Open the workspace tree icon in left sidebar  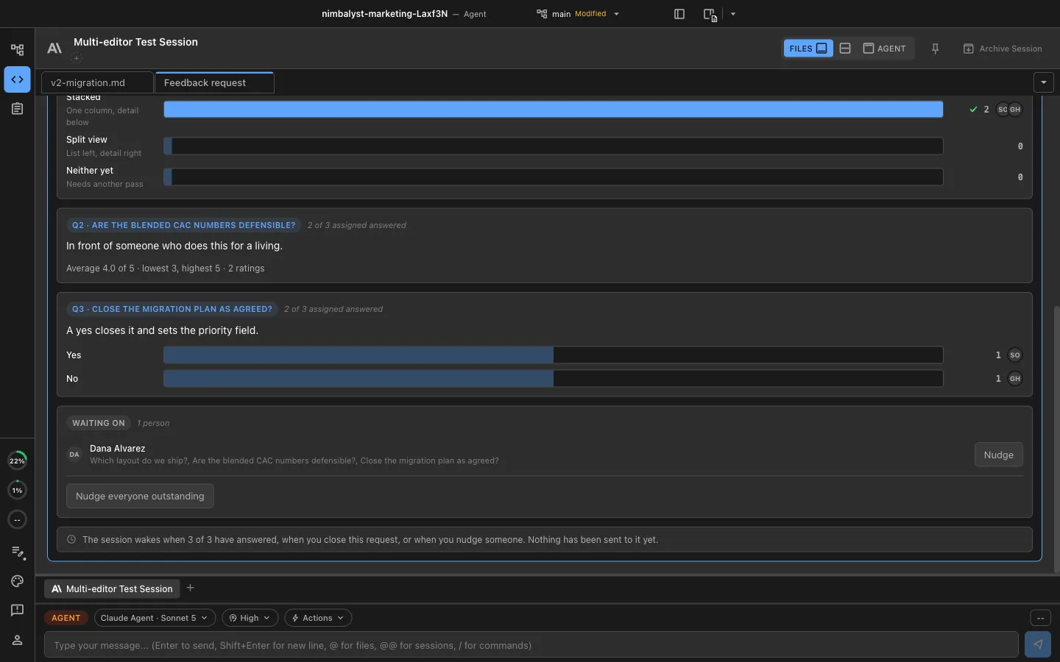[17, 50]
